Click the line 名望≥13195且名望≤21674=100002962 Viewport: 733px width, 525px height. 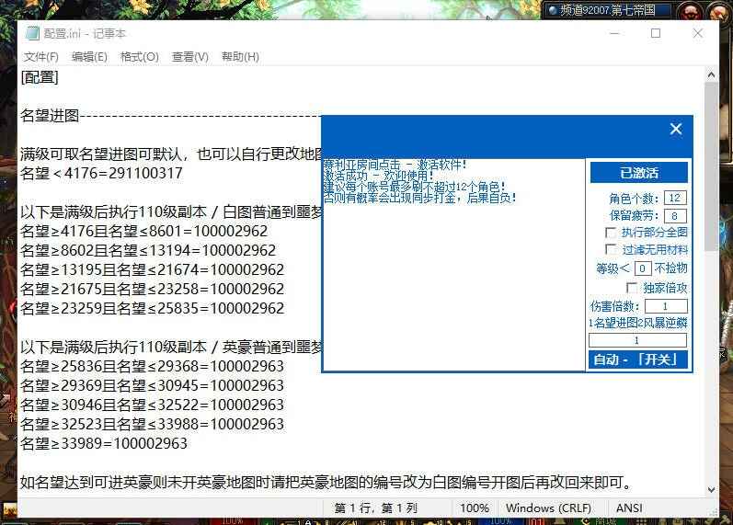pyautogui.click(x=153, y=269)
